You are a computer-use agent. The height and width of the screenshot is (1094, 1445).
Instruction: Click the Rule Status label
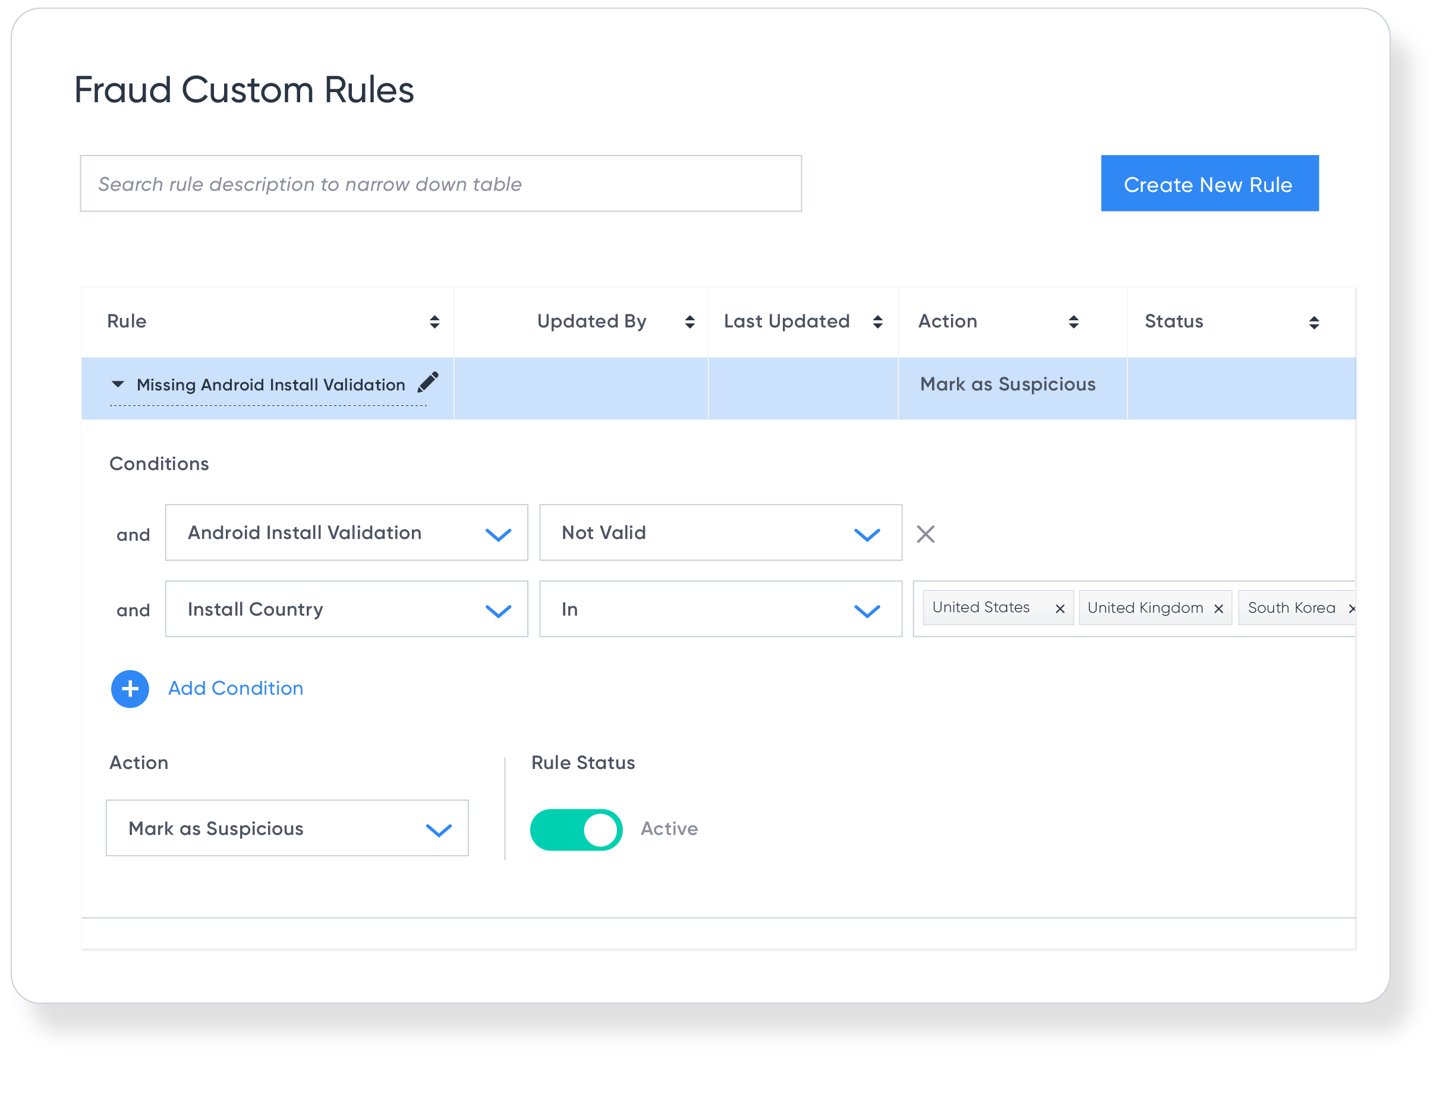[583, 762]
